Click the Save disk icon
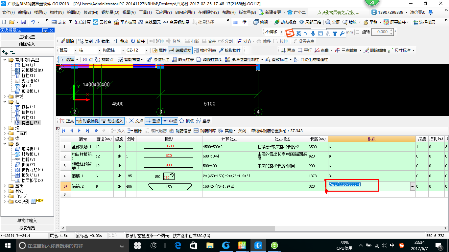449x252 pixels. pos(23,22)
